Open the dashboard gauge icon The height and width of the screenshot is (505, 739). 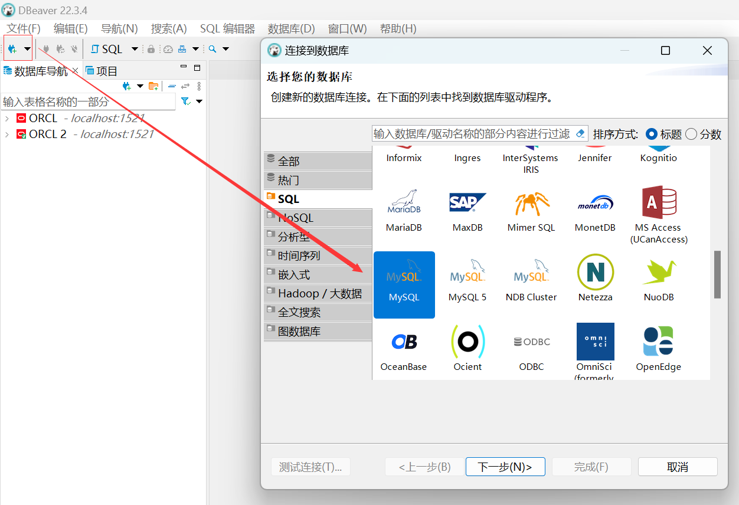pos(168,49)
